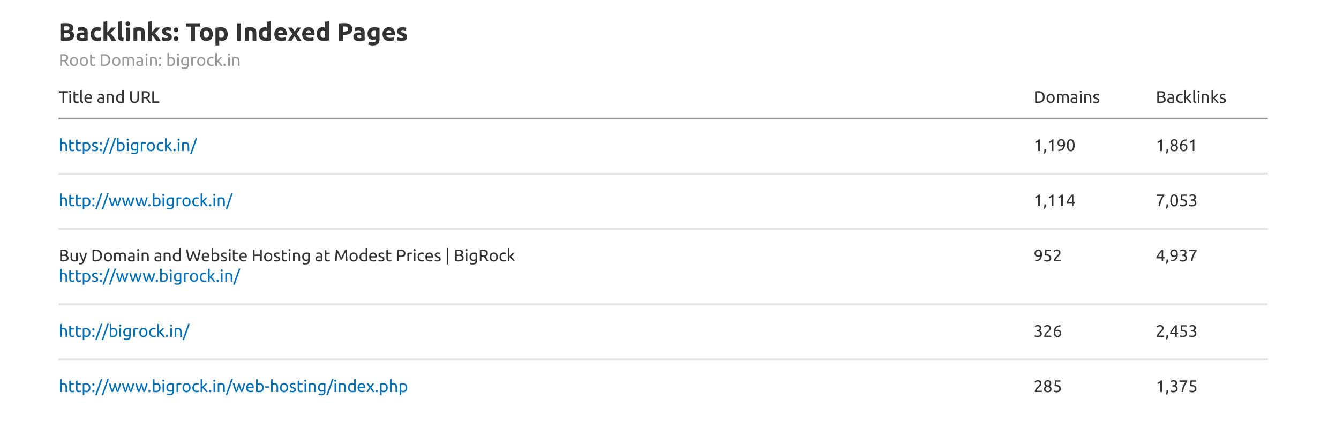The height and width of the screenshot is (437, 1328).
Task: Click the 1,190 domains value
Action: point(1054,146)
